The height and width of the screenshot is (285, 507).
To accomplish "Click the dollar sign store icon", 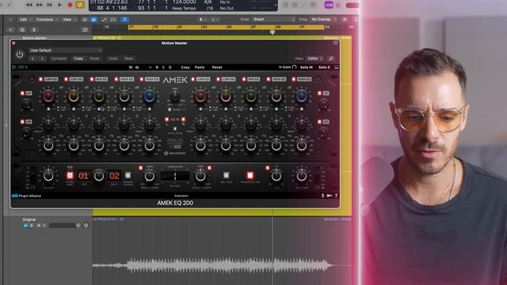I will (322, 196).
